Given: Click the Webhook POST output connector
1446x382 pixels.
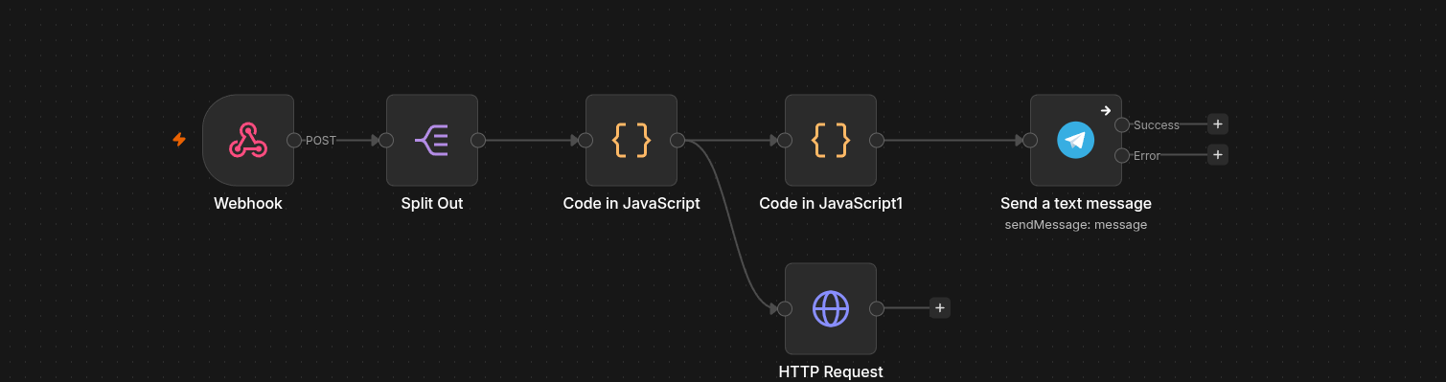Looking at the screenshot, I should [294, 140].
